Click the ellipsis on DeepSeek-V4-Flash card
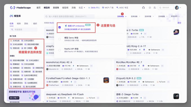The width and height of the screenshot is (191, 107). 98,98
